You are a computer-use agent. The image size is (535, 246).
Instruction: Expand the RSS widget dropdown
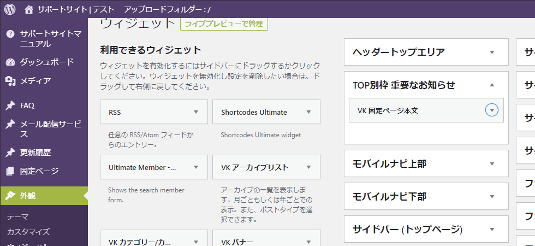pos(196,112)
